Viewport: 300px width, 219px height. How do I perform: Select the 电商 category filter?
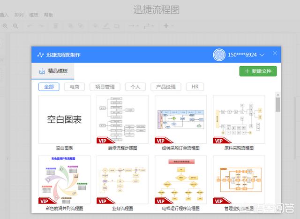point(75,87)
